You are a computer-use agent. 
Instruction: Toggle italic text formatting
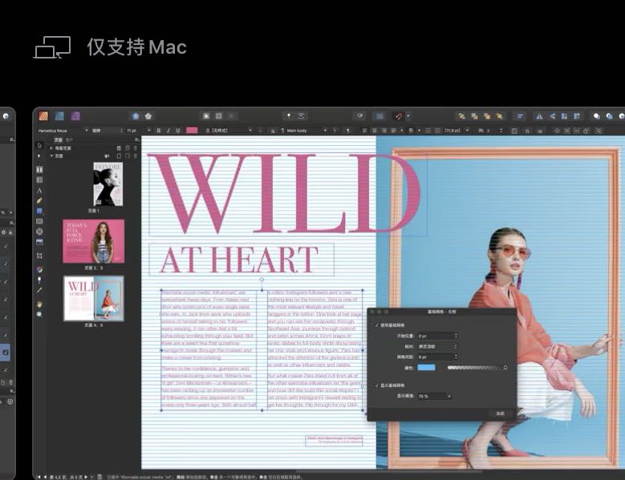(168, 131)
